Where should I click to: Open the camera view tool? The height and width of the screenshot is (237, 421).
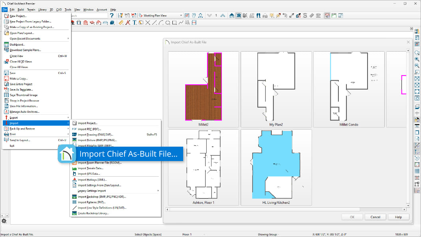coord(238,16)
